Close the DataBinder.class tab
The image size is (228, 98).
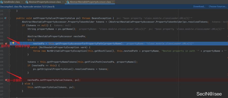(x=22, y=2)
